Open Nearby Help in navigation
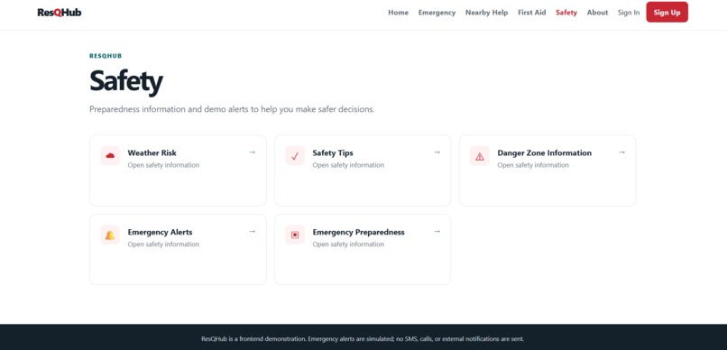 [486, 13]
